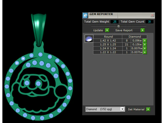Click the Total Gem Count label

click(132, 22)
